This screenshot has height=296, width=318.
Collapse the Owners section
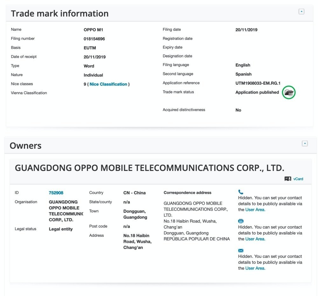tap(305, 144)
